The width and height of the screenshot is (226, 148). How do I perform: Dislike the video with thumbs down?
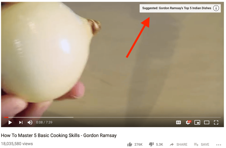point(152,145)
